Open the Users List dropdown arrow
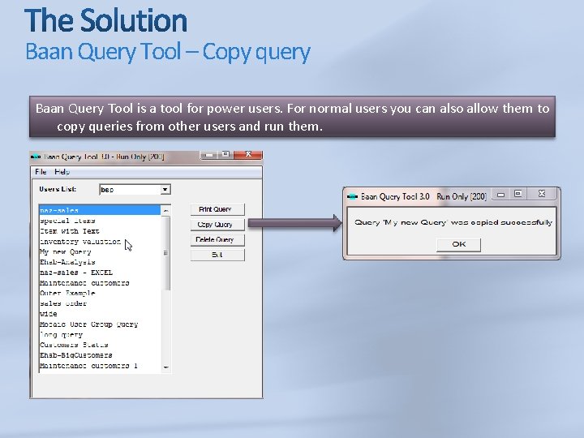Viewport: 584px width, 438px height. coord(165,190)
